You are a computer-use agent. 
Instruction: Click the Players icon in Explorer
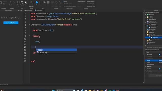[148, 16]
